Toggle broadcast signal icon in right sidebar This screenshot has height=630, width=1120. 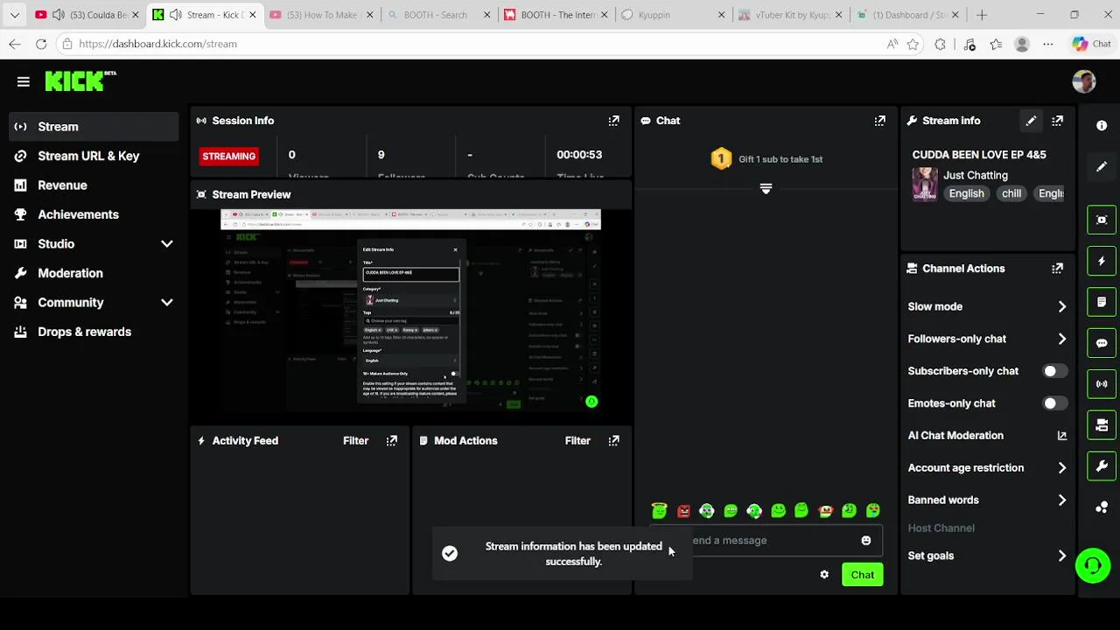[1102, 384]
